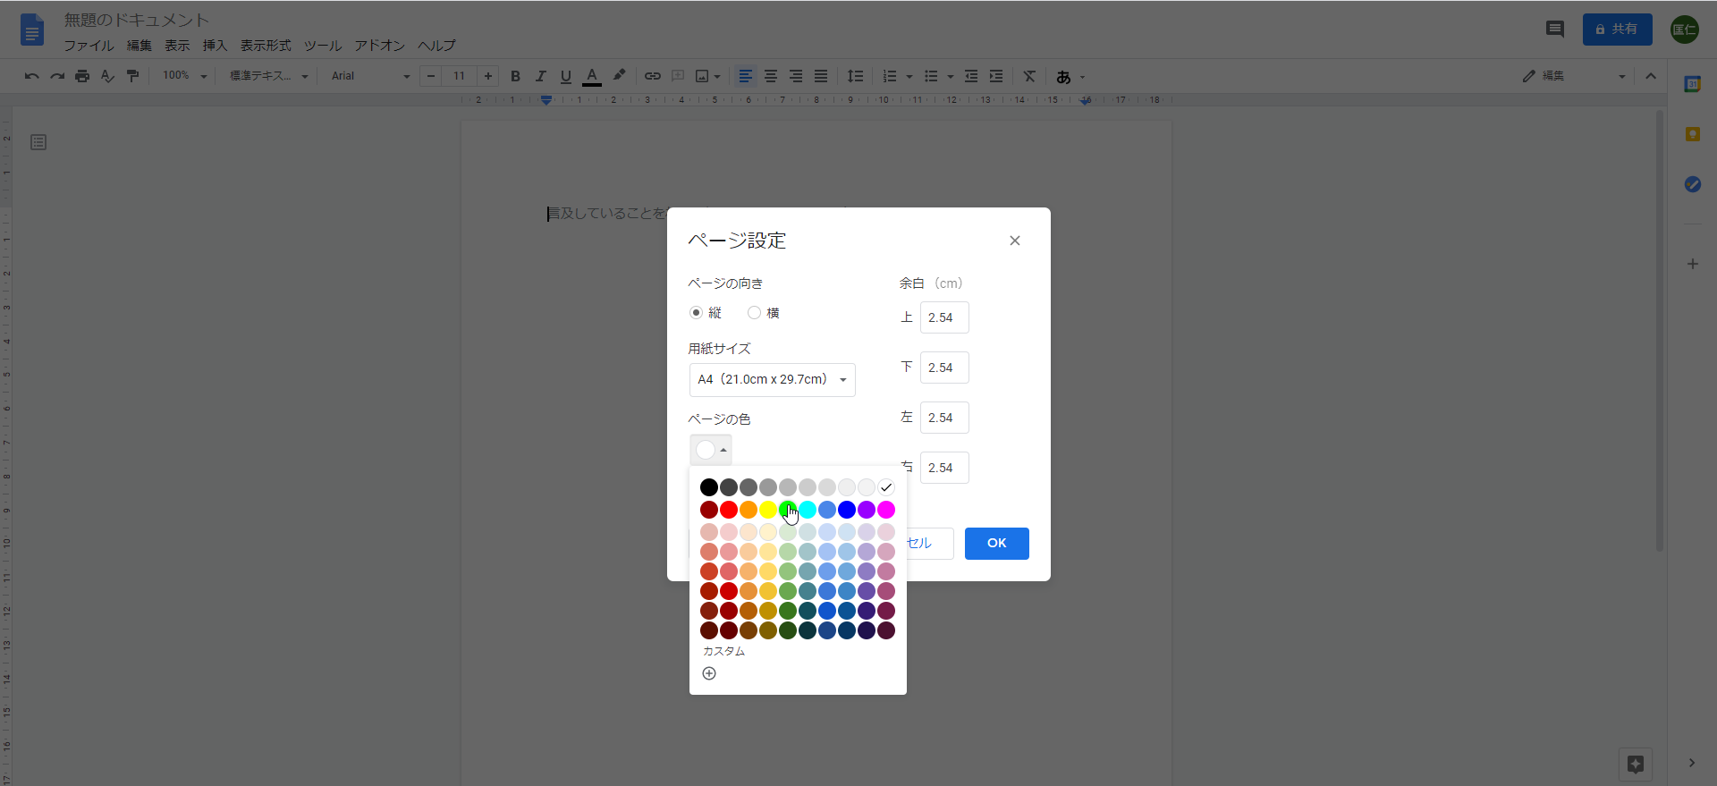
Task: Open Google Tasks side panel icon
Action: click(x=1692, y=184)
